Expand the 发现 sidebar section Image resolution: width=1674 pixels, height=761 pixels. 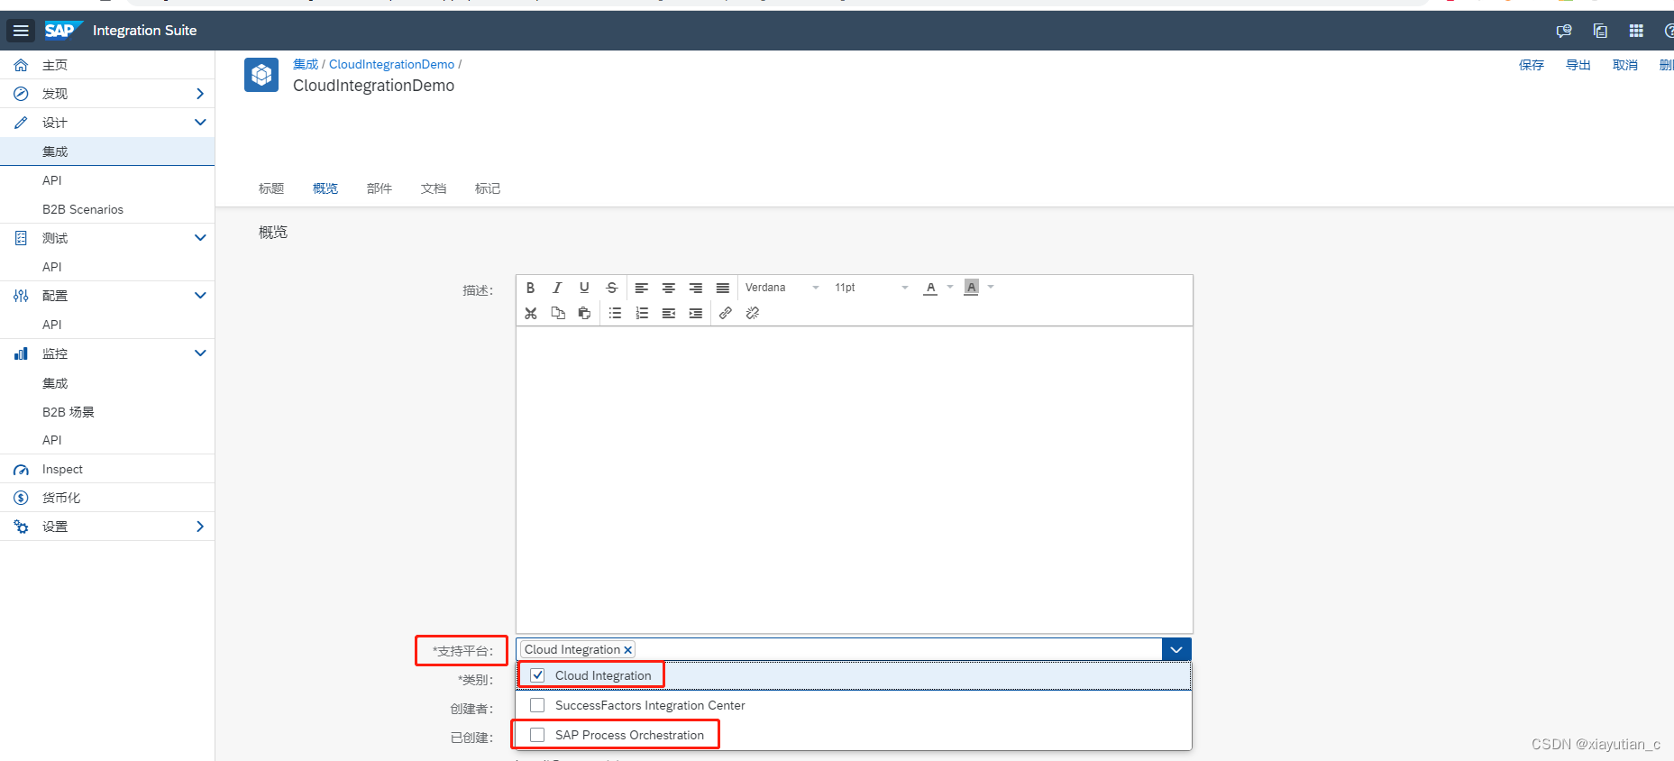[x=200, y=94]
